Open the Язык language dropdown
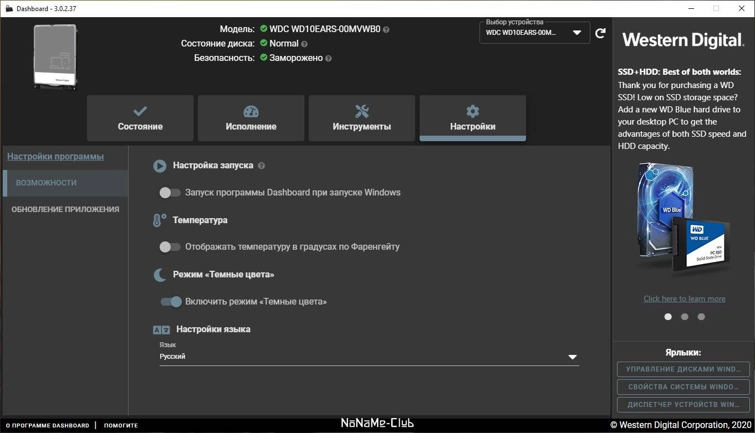The height and width of the screenshot is (433, 755). tap(369, 357)
